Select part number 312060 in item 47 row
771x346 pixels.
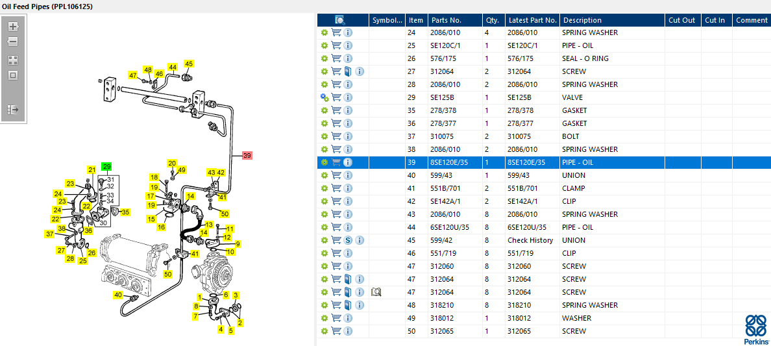click(x=443, y=266)
